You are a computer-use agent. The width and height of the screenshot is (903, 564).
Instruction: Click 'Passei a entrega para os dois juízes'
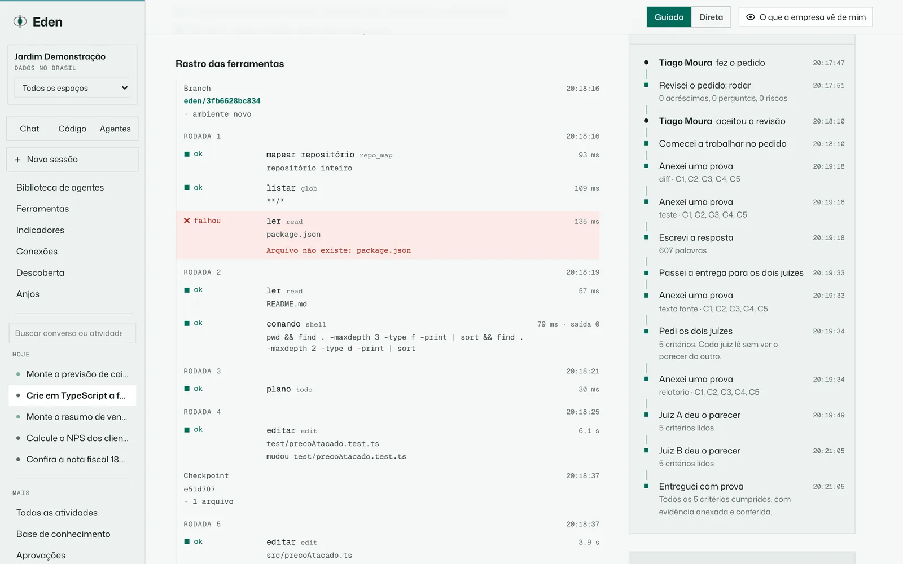[731, 273]
